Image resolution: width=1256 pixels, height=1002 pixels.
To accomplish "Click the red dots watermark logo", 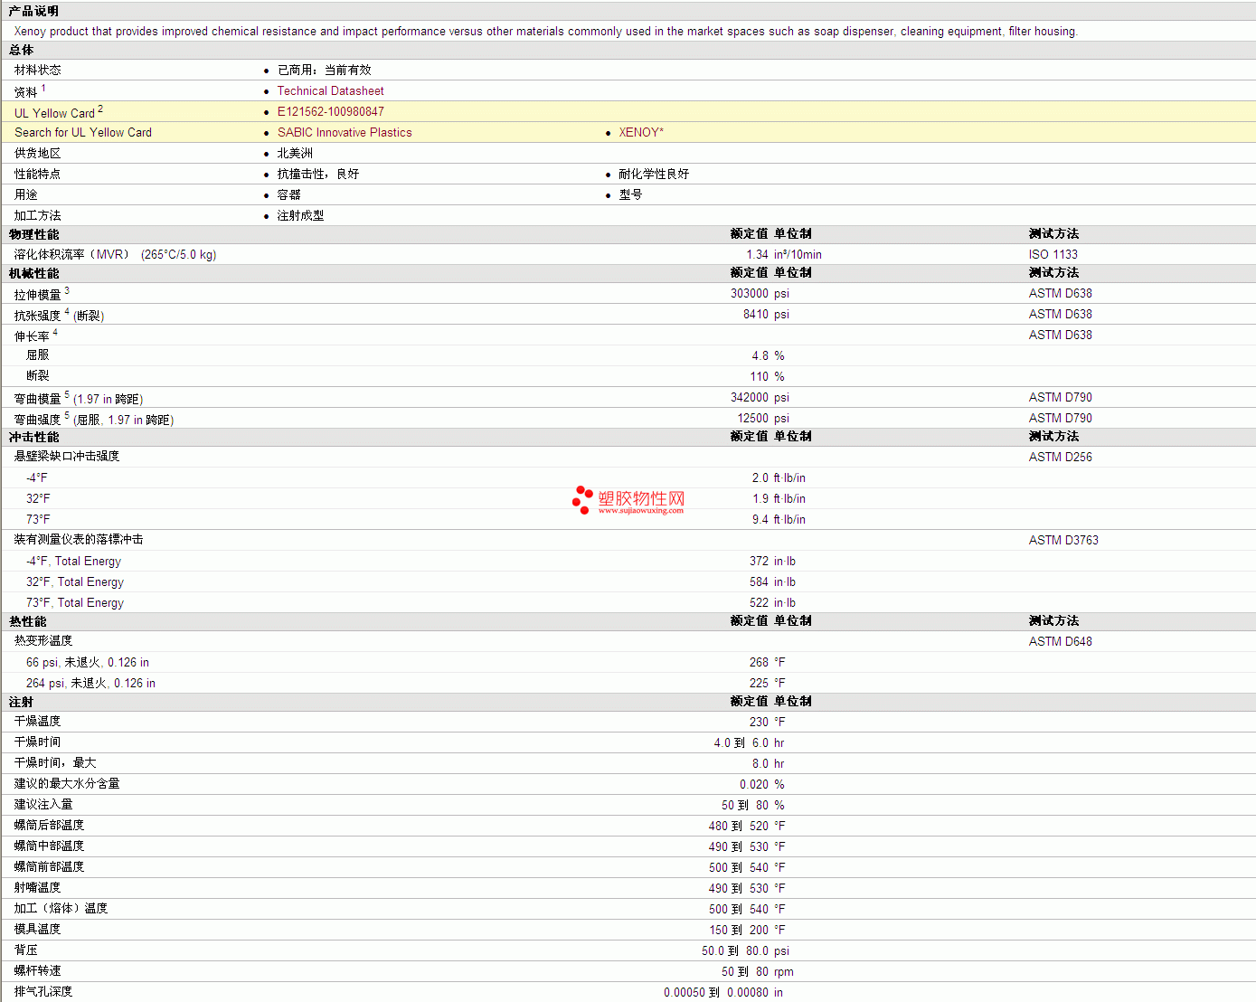I will point(582,499).
